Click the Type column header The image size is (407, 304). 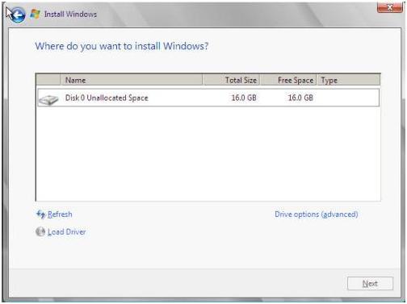tap(349, 80)
